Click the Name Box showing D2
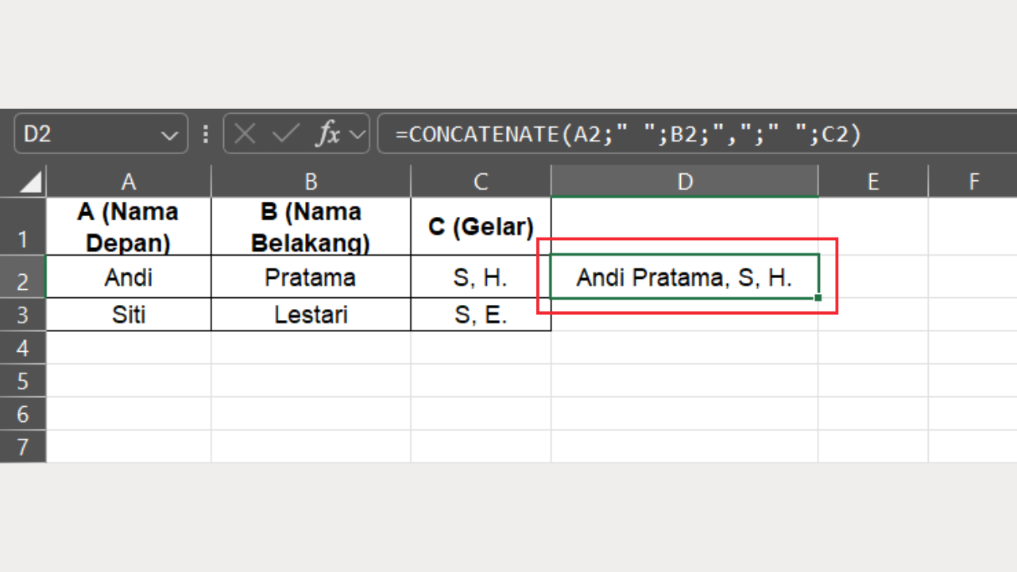The image size is (1017, 572). click(x=87, y=134)
